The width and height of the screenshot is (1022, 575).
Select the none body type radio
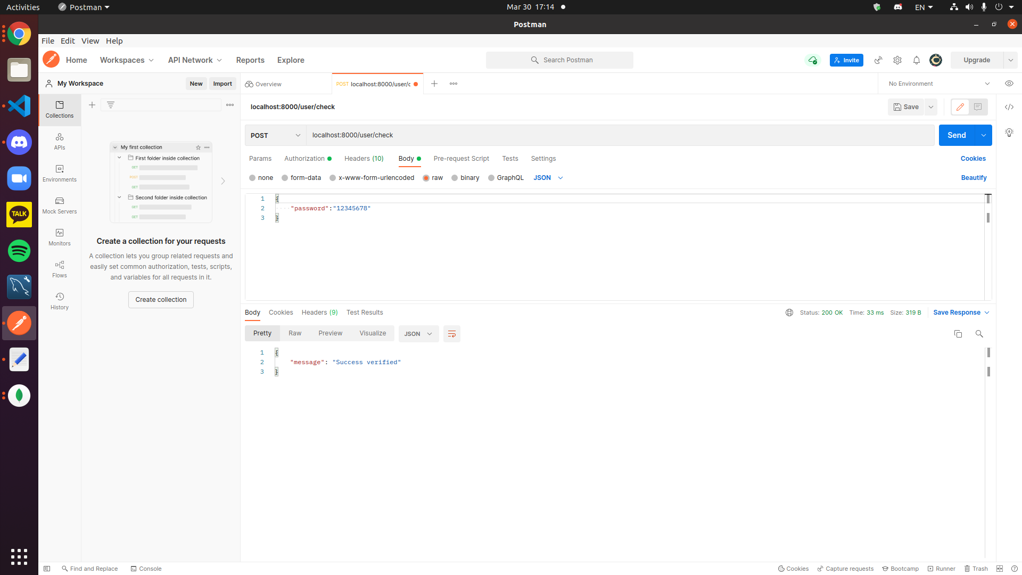pos(252,178)
